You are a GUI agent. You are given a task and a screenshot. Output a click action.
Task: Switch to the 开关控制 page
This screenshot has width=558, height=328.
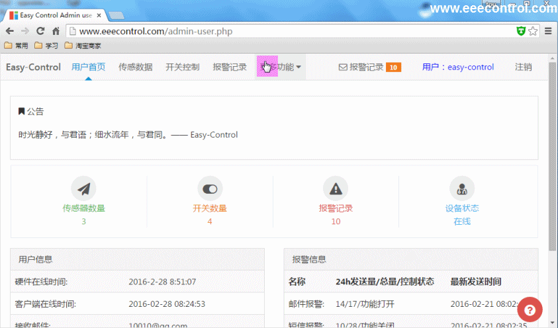click(x=183, y=67)
